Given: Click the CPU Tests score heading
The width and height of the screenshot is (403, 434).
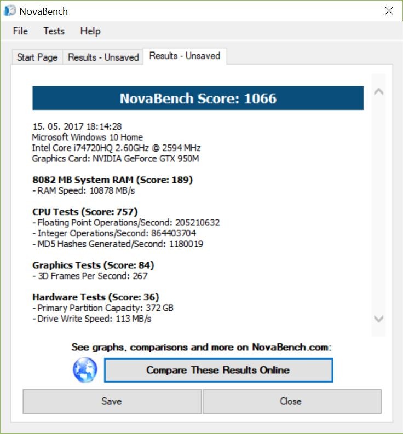Looking at the screenshot, I should 85,212.
